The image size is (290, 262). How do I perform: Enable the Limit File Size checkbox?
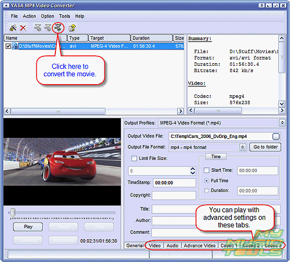(134, 158)
